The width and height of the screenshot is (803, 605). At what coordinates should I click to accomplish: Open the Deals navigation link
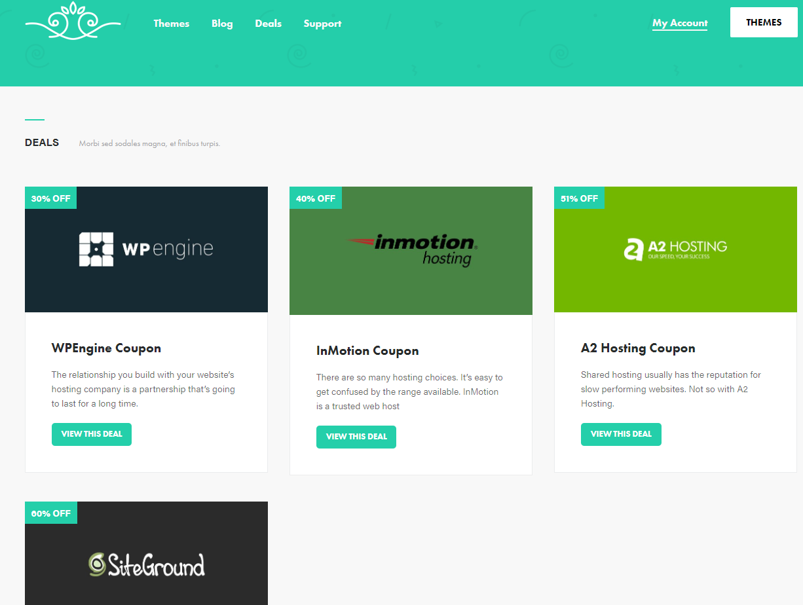(x=268, y=24)
